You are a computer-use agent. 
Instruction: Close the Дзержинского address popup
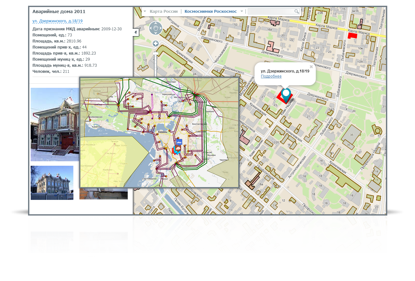(x=311, y=67)
